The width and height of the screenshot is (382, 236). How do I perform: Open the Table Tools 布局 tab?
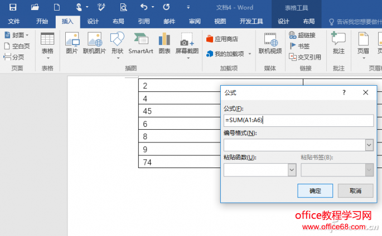tap(309, 21)
